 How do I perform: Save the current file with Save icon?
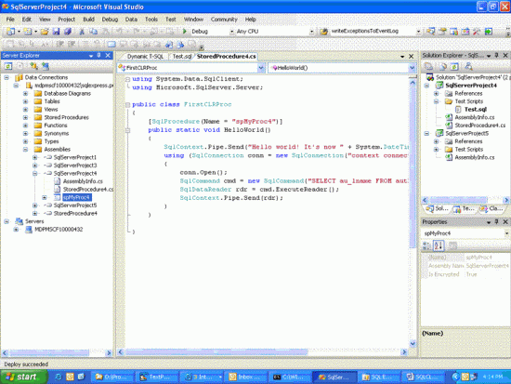coord(56,32)
